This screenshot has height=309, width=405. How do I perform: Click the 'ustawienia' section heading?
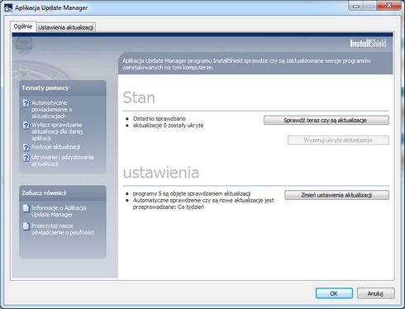[161, 173]
